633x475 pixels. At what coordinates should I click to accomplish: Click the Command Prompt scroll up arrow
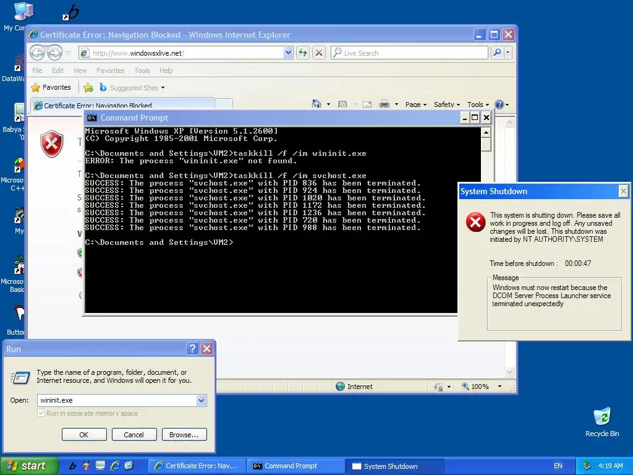point(486,132)
